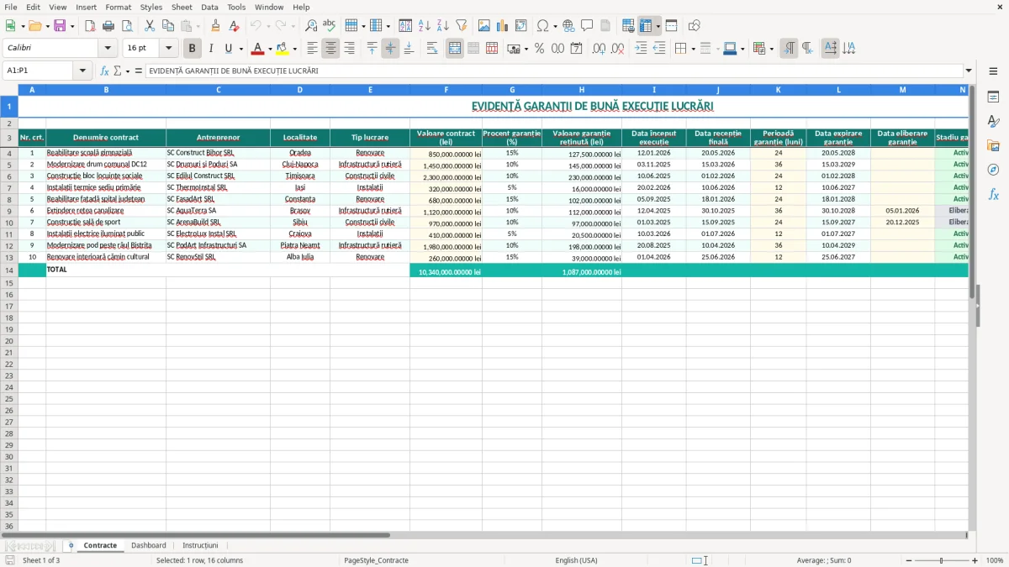Click the Insert Chart icon

[503, 26]
